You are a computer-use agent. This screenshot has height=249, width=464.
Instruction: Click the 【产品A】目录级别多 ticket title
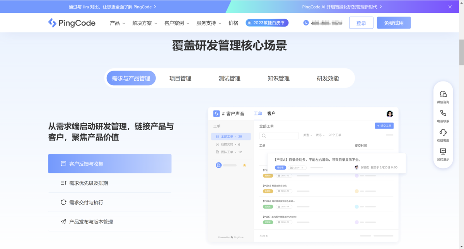coord(317,160)
